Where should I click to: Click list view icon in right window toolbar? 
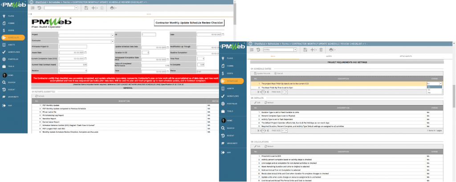pyautogui.click(x=252, y=50)
